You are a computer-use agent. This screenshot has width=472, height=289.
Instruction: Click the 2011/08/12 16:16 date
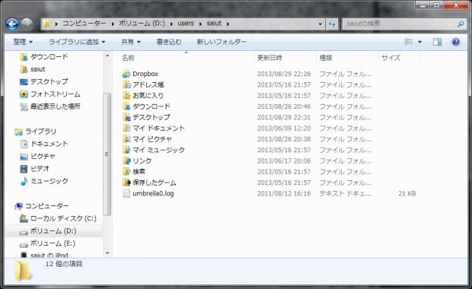[x=284, y=193]
